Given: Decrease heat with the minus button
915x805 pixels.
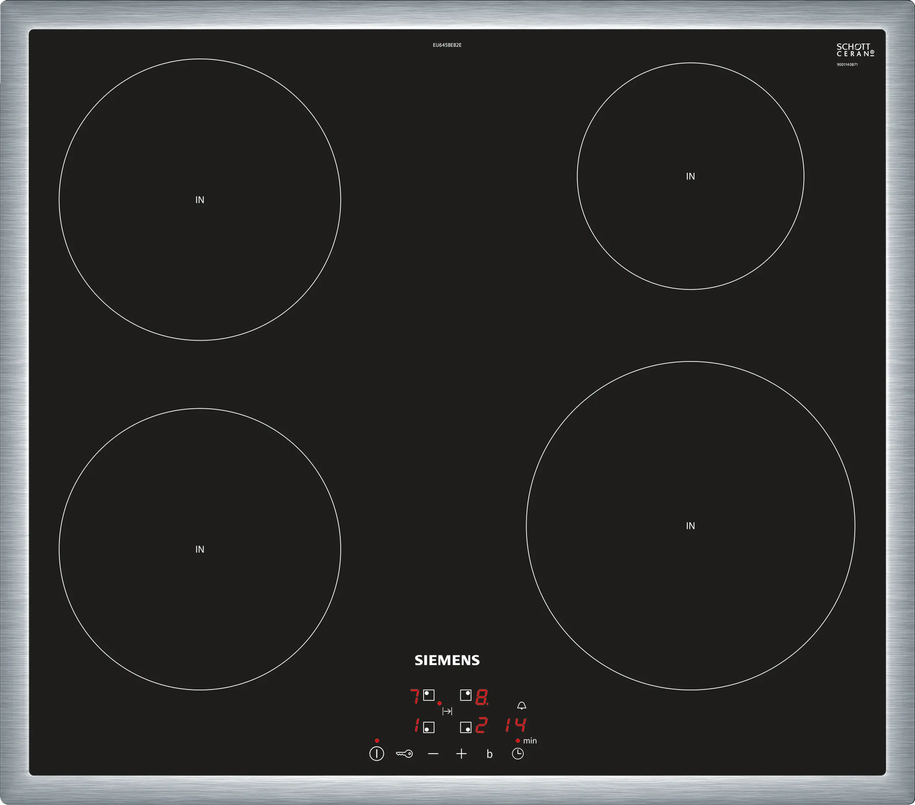Looking at the screenshot, I should [x=433, y=754].
